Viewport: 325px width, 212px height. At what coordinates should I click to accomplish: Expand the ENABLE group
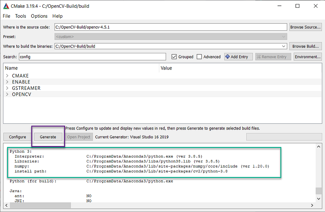pyautogui.click(x=7, y=82)
